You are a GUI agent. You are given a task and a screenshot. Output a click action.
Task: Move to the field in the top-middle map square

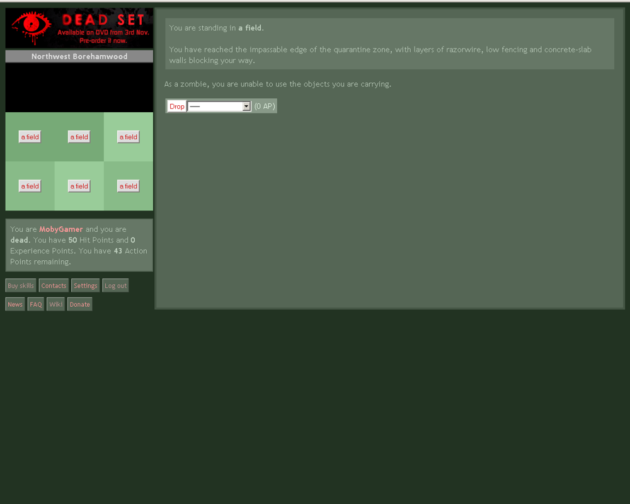(79, 137)
